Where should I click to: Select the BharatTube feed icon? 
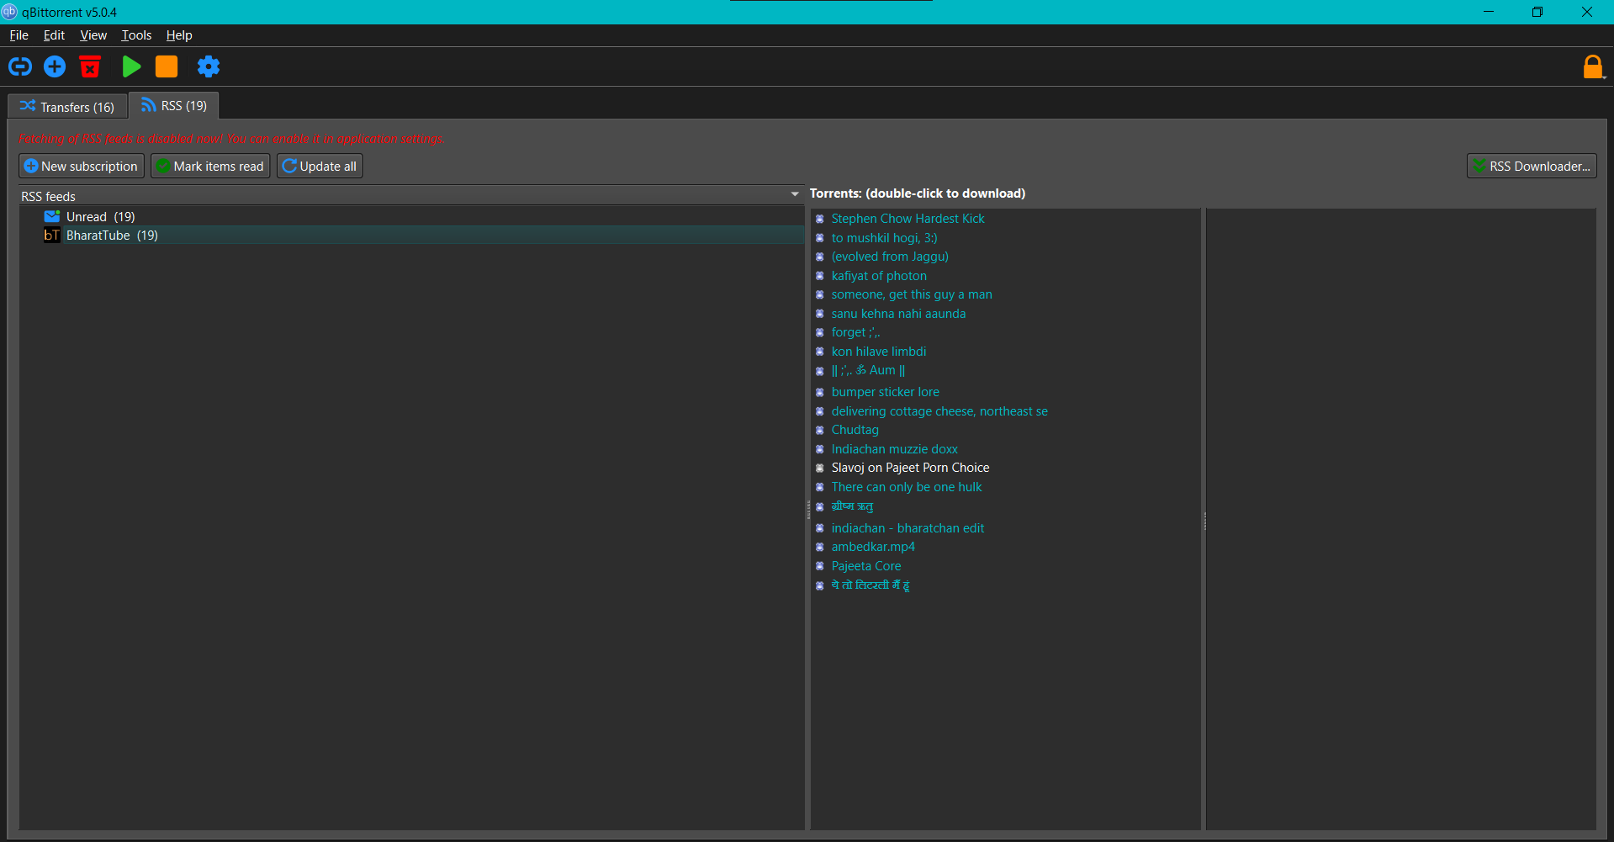(x=51, y=236)
